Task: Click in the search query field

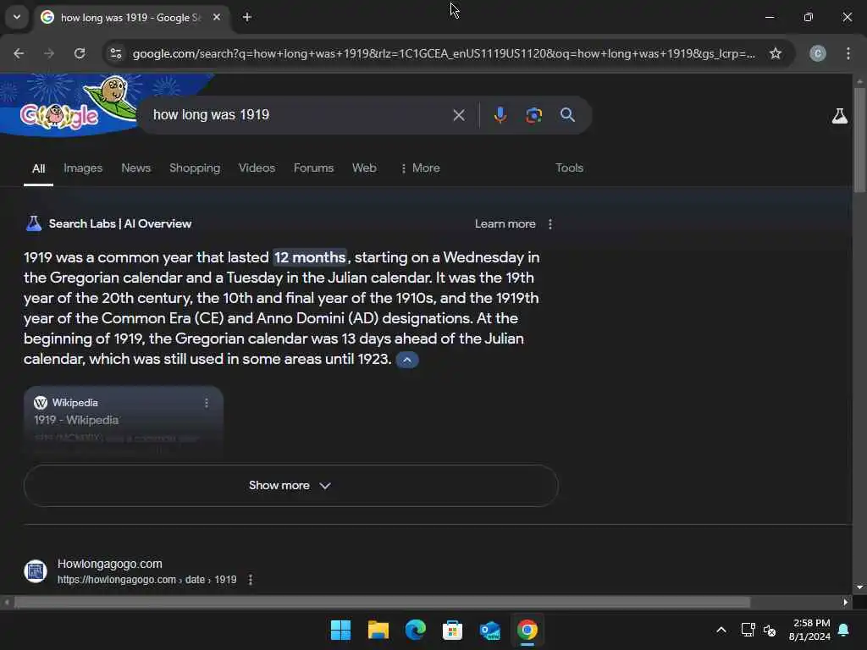Action: (x=299, y=115)
